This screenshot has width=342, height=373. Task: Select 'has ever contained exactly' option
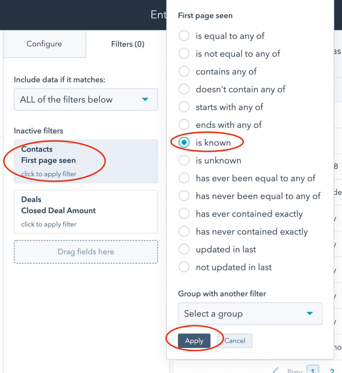click(x=184, y=214)
